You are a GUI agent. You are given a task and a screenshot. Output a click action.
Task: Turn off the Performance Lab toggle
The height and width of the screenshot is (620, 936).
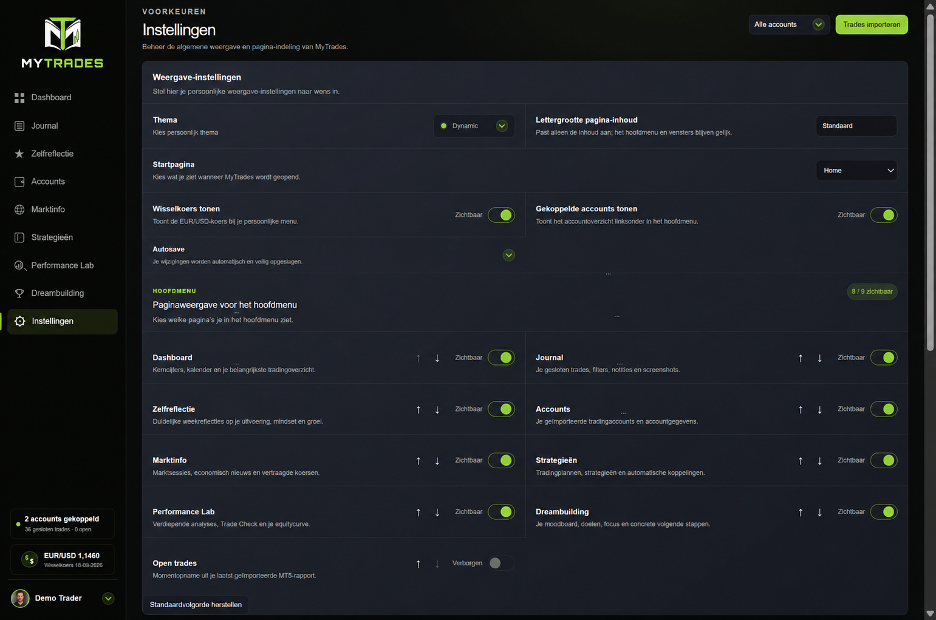click(501, 512)
